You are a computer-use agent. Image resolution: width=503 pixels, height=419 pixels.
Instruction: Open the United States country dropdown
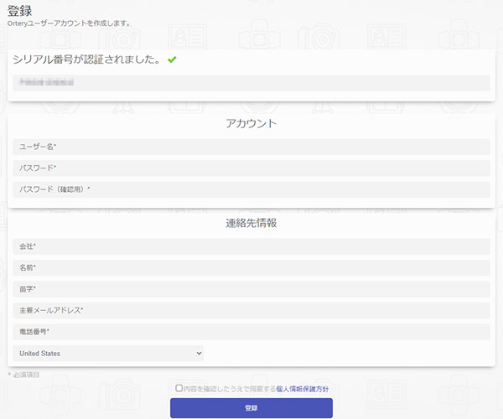coord(108,354)
